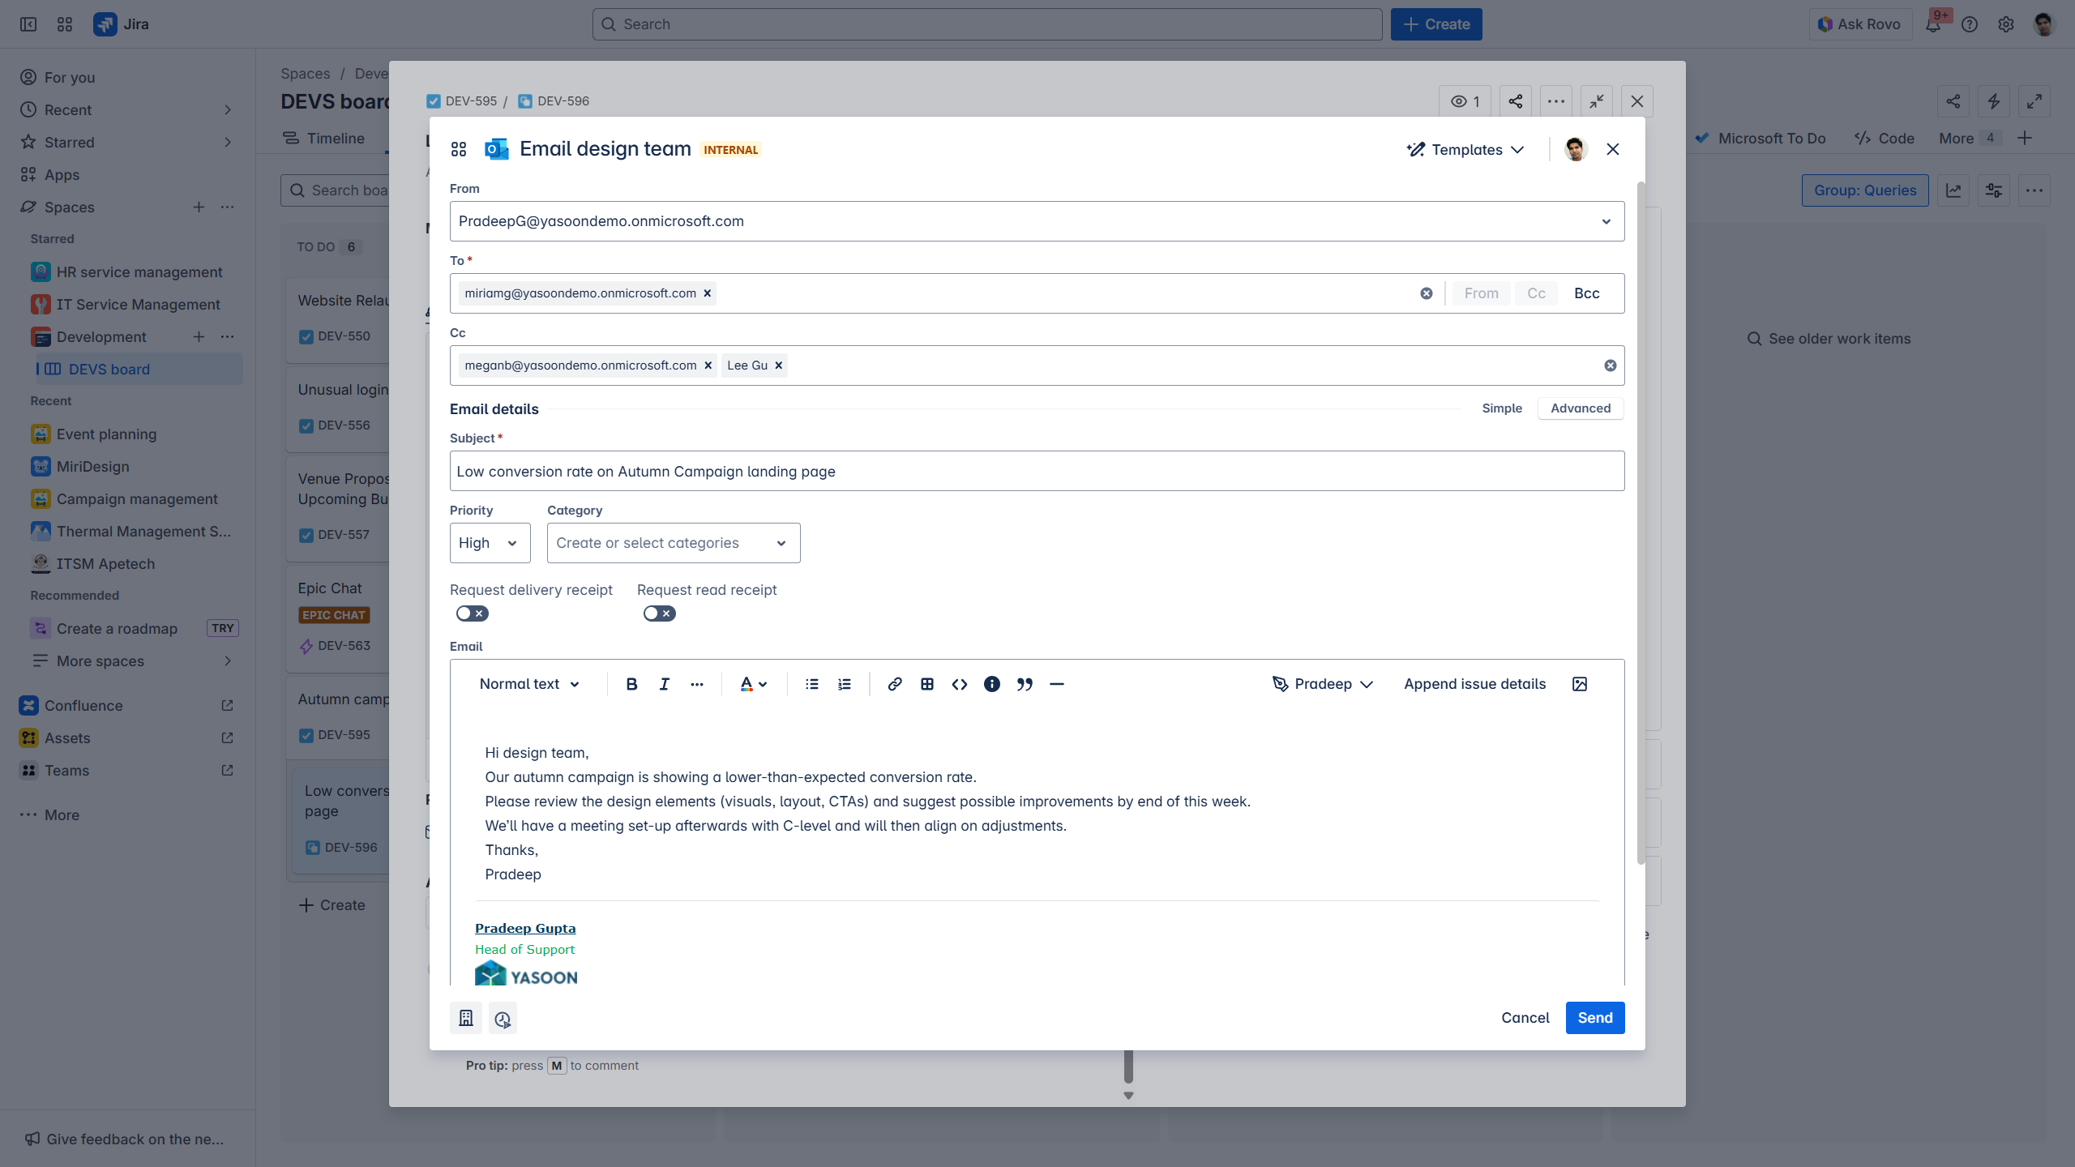Select the Advanced email details tab
2075x1167 pixels.
(1580, 408)
